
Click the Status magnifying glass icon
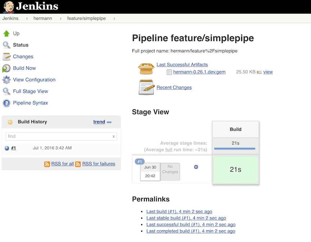[7, 45]
